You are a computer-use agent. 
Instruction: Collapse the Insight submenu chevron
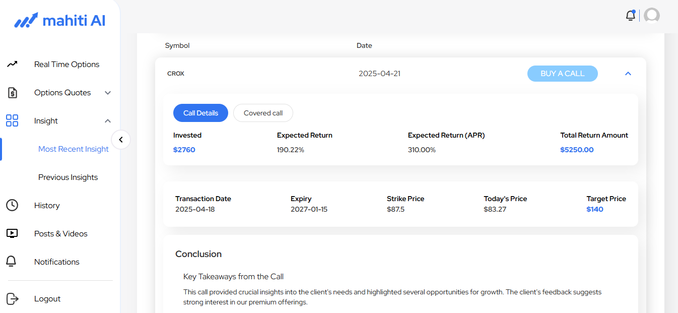click(x=108, y=121)
